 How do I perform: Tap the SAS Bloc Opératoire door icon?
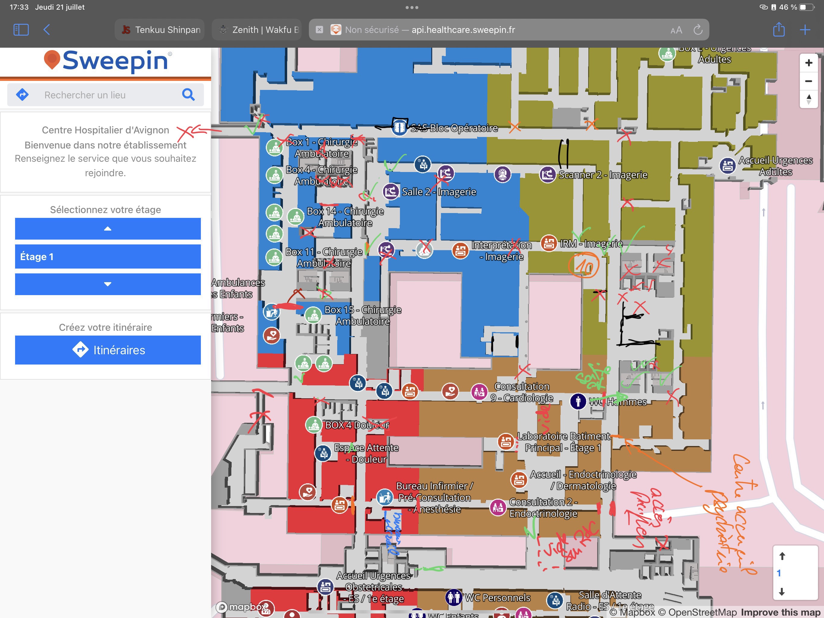399,127
